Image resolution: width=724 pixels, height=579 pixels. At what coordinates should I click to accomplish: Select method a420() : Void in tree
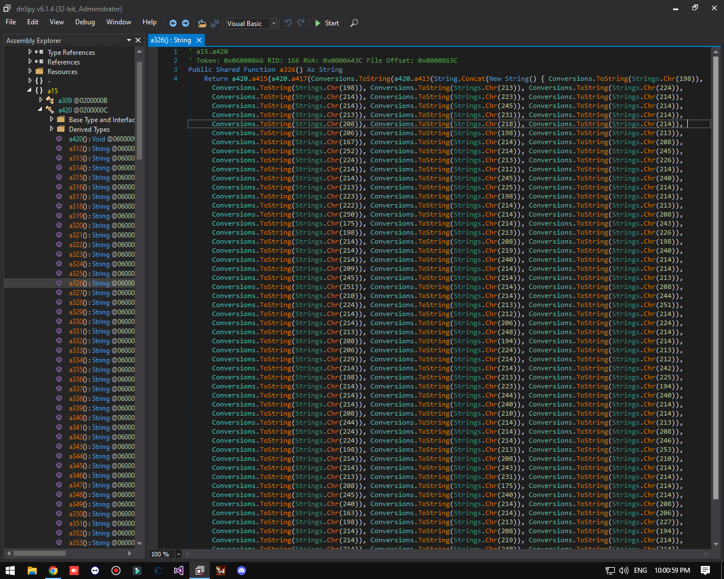102,139
